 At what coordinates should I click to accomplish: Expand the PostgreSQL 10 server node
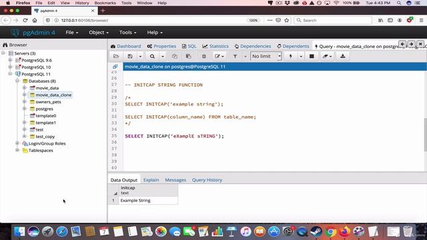pyautogui.click(x=10, y=67)
